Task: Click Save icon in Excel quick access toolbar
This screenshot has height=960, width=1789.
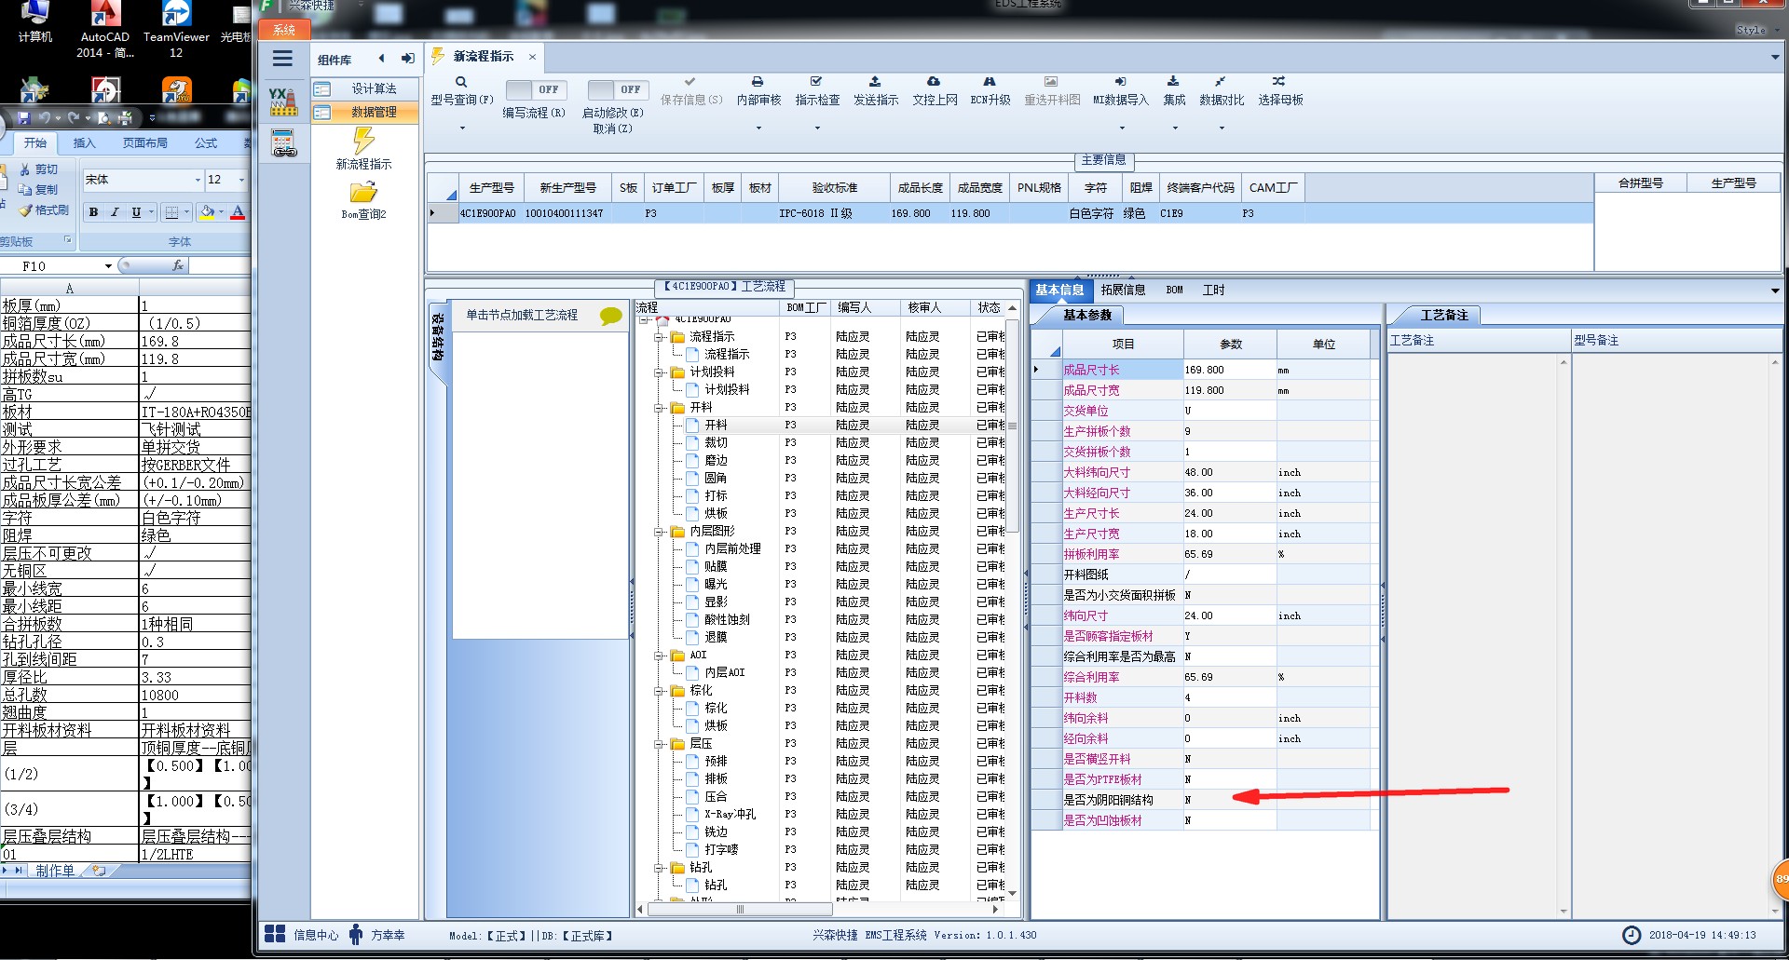Action: click(24, 118)
